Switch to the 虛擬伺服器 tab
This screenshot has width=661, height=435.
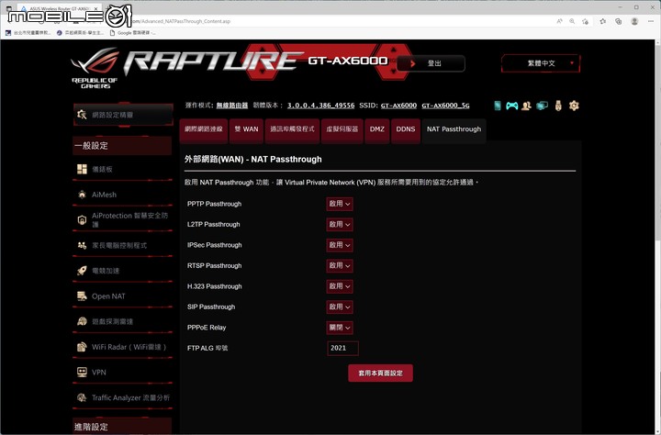coord(342,129)
